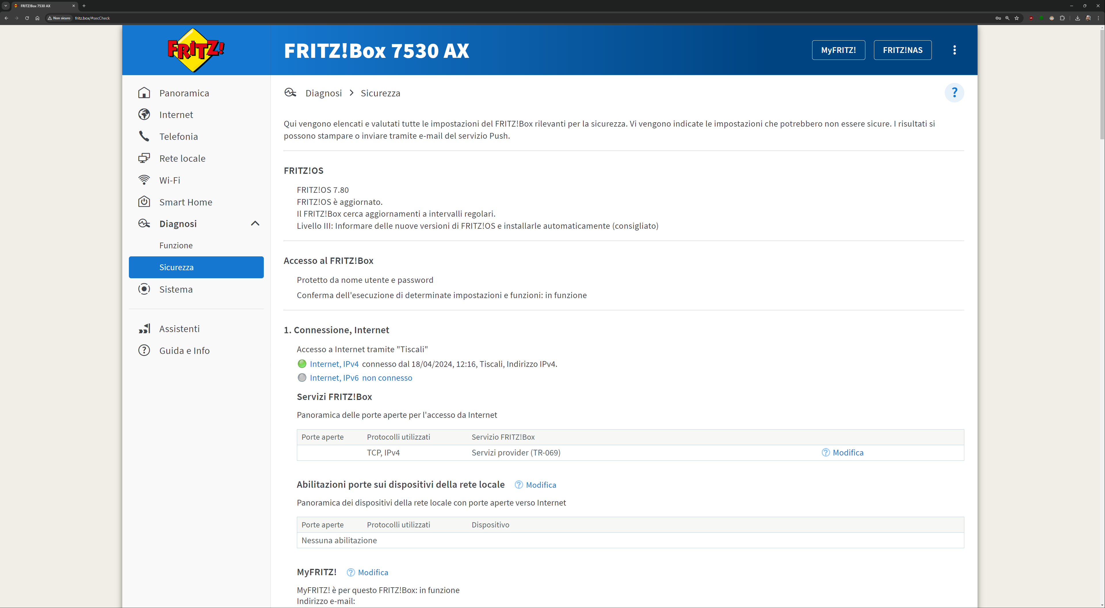The width and height of the screenshot is (1105, 608).
Task: Open the browser tab list dropdown
Action: click(x=5, y=5)
